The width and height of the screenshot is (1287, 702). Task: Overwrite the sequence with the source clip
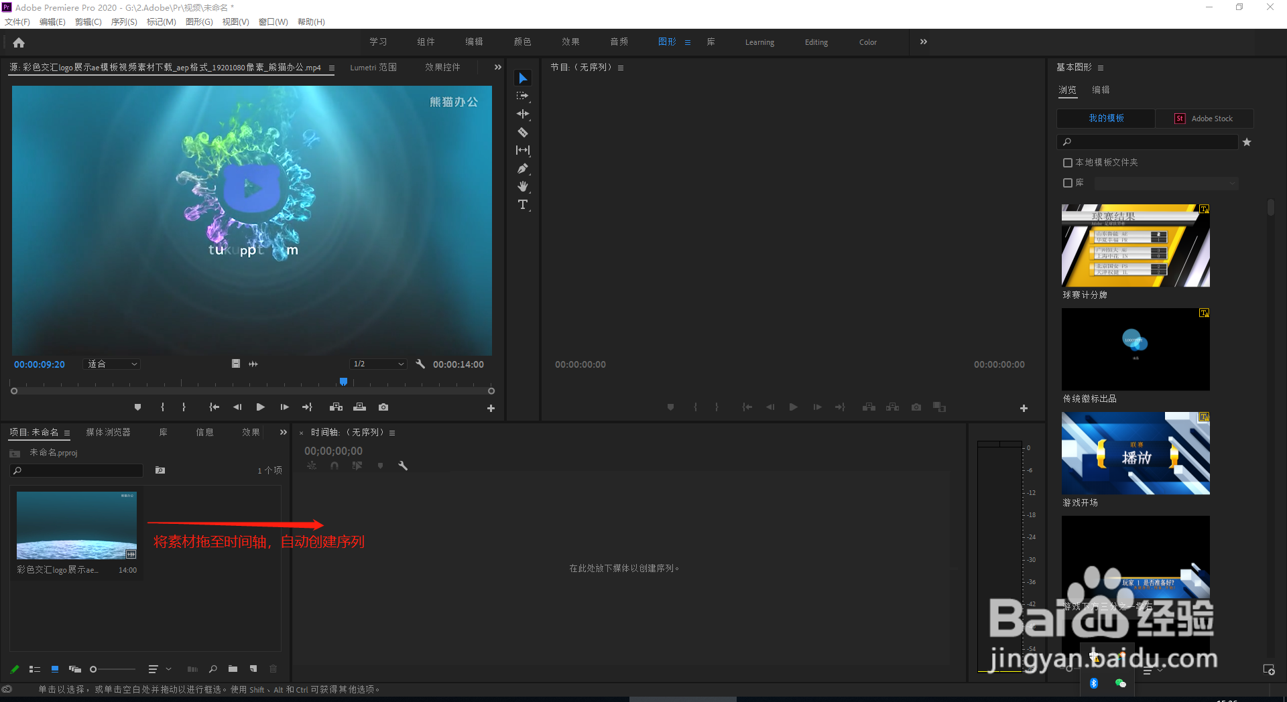(x=360, y=407)
